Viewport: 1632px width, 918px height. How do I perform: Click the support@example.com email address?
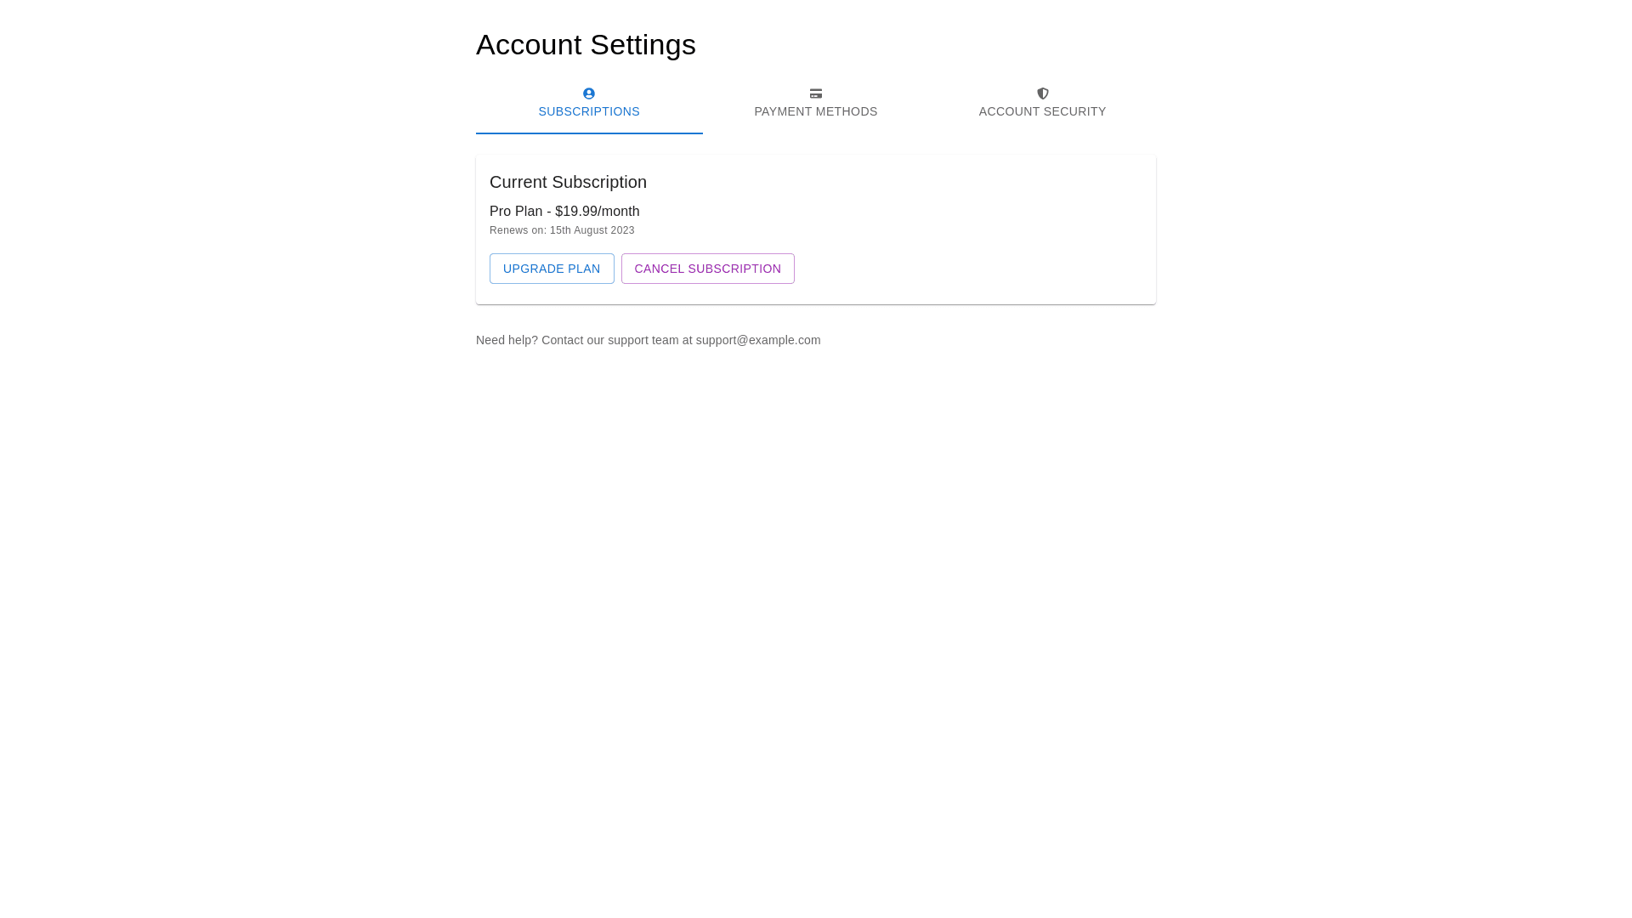click(x=758, y=340)
